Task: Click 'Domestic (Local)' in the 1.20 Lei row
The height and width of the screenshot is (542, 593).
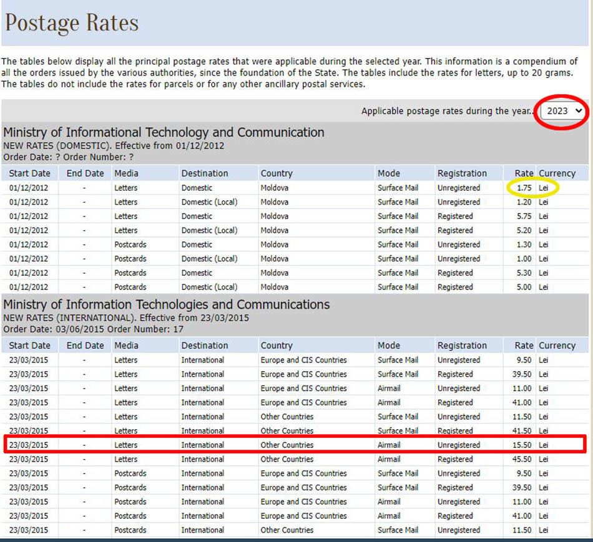Action: point(210,202)
